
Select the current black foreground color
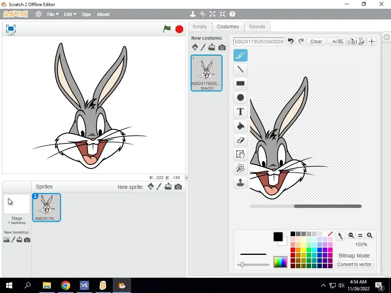pos(278,237)
